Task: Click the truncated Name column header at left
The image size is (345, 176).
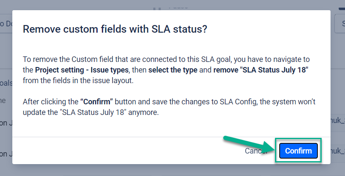Action: pyautogui.click(x=3, y=101)
